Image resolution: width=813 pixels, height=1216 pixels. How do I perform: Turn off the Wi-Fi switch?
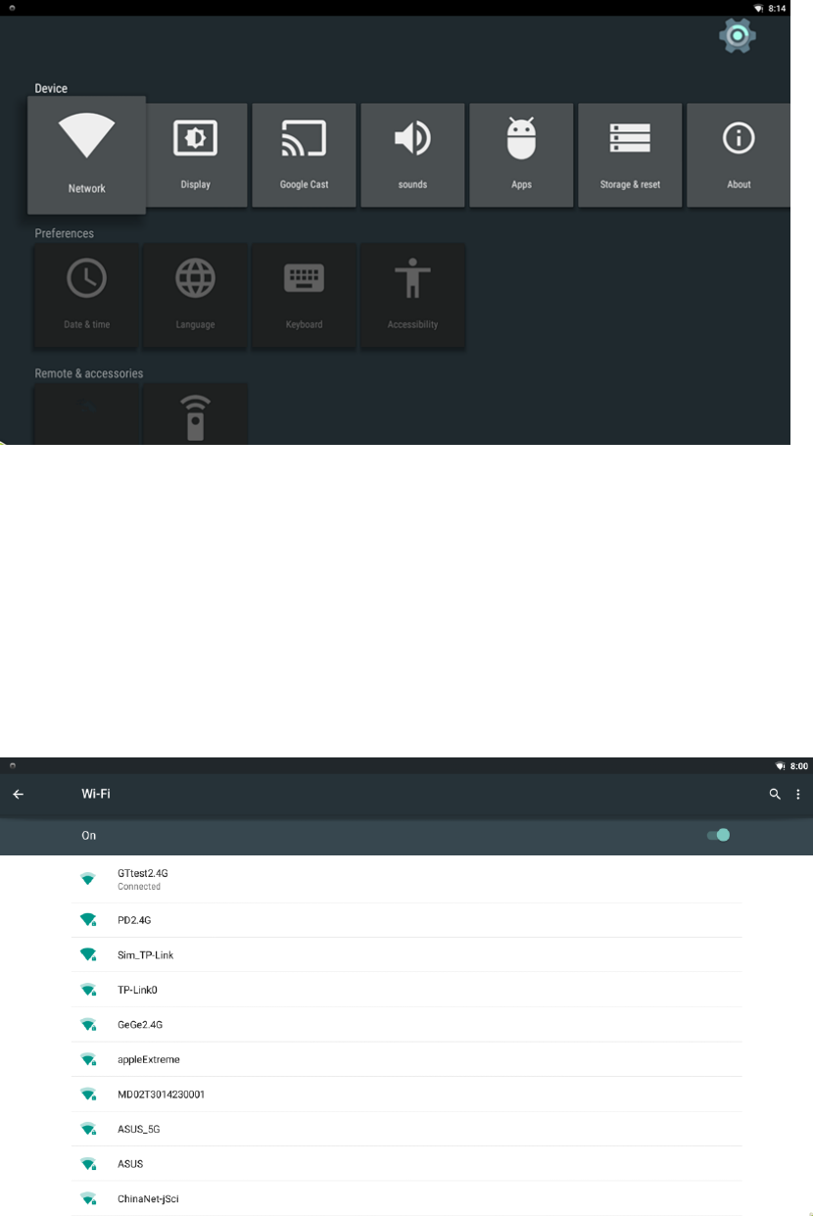(x=719, y=835)
